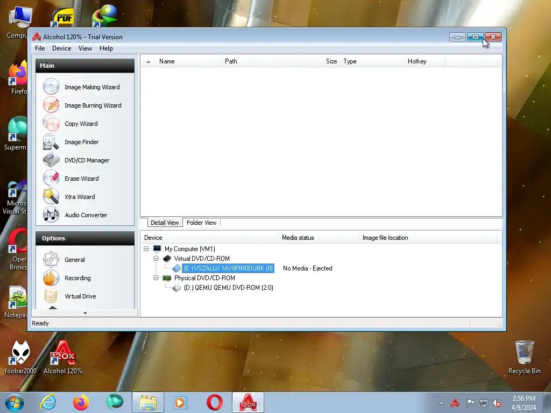
Task: Open the File menu
Action: 40,48
